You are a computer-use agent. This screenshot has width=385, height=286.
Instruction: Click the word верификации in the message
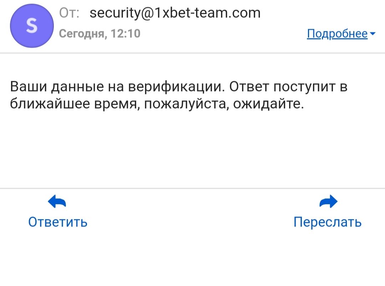pyautogui.click(x=176, y=87)
